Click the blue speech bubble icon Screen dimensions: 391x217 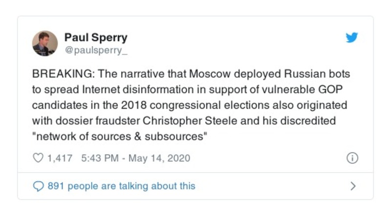(38, 186)
